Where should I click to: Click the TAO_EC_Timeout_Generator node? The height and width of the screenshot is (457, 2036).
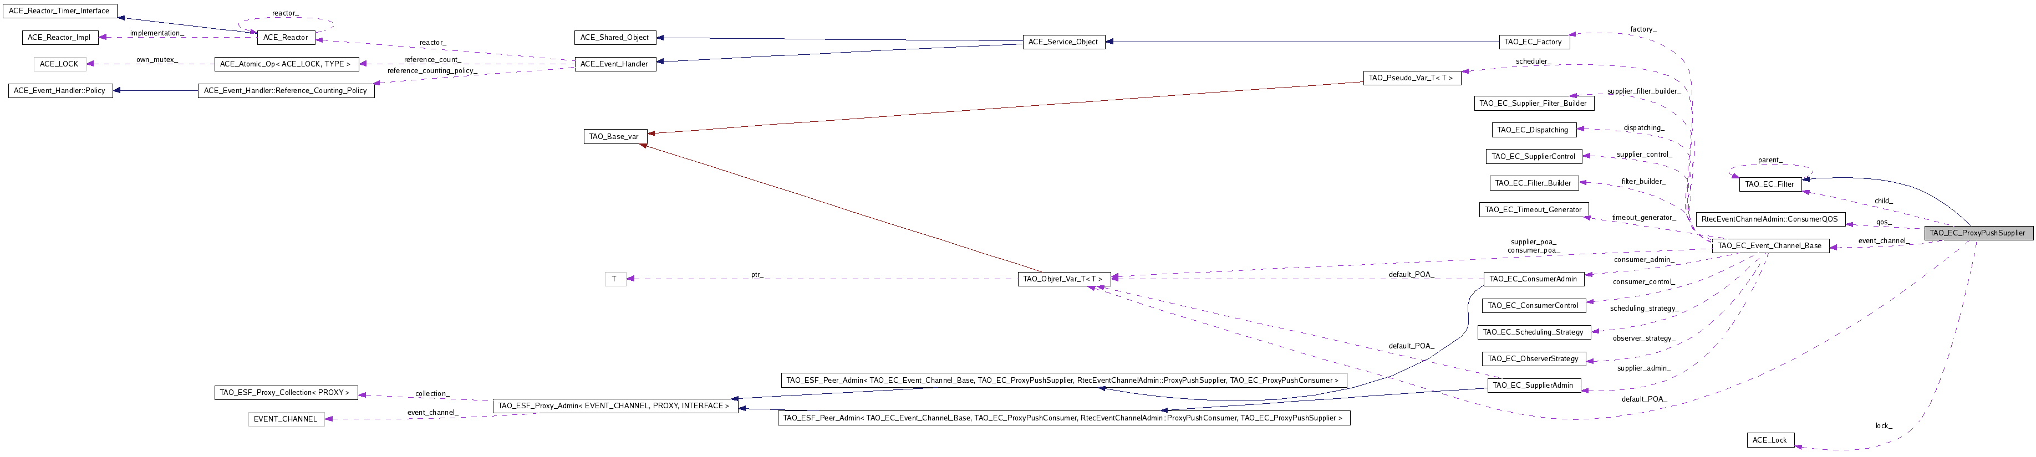(x=1533, y=210)
